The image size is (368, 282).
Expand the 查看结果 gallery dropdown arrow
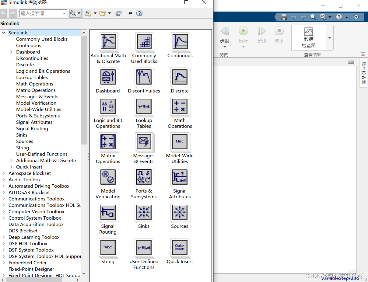click(x=330, y=38)
